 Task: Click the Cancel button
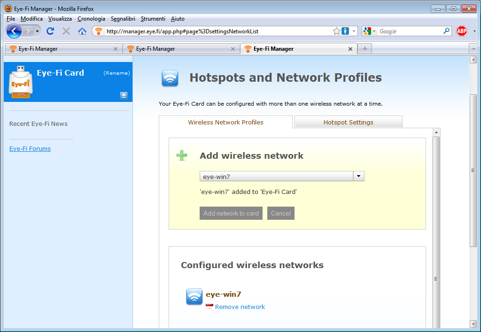[x=281, y=213]
